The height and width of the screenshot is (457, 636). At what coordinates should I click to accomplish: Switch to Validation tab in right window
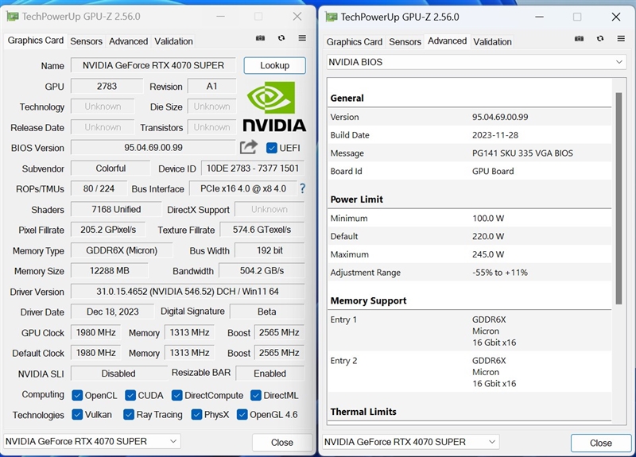492,42
